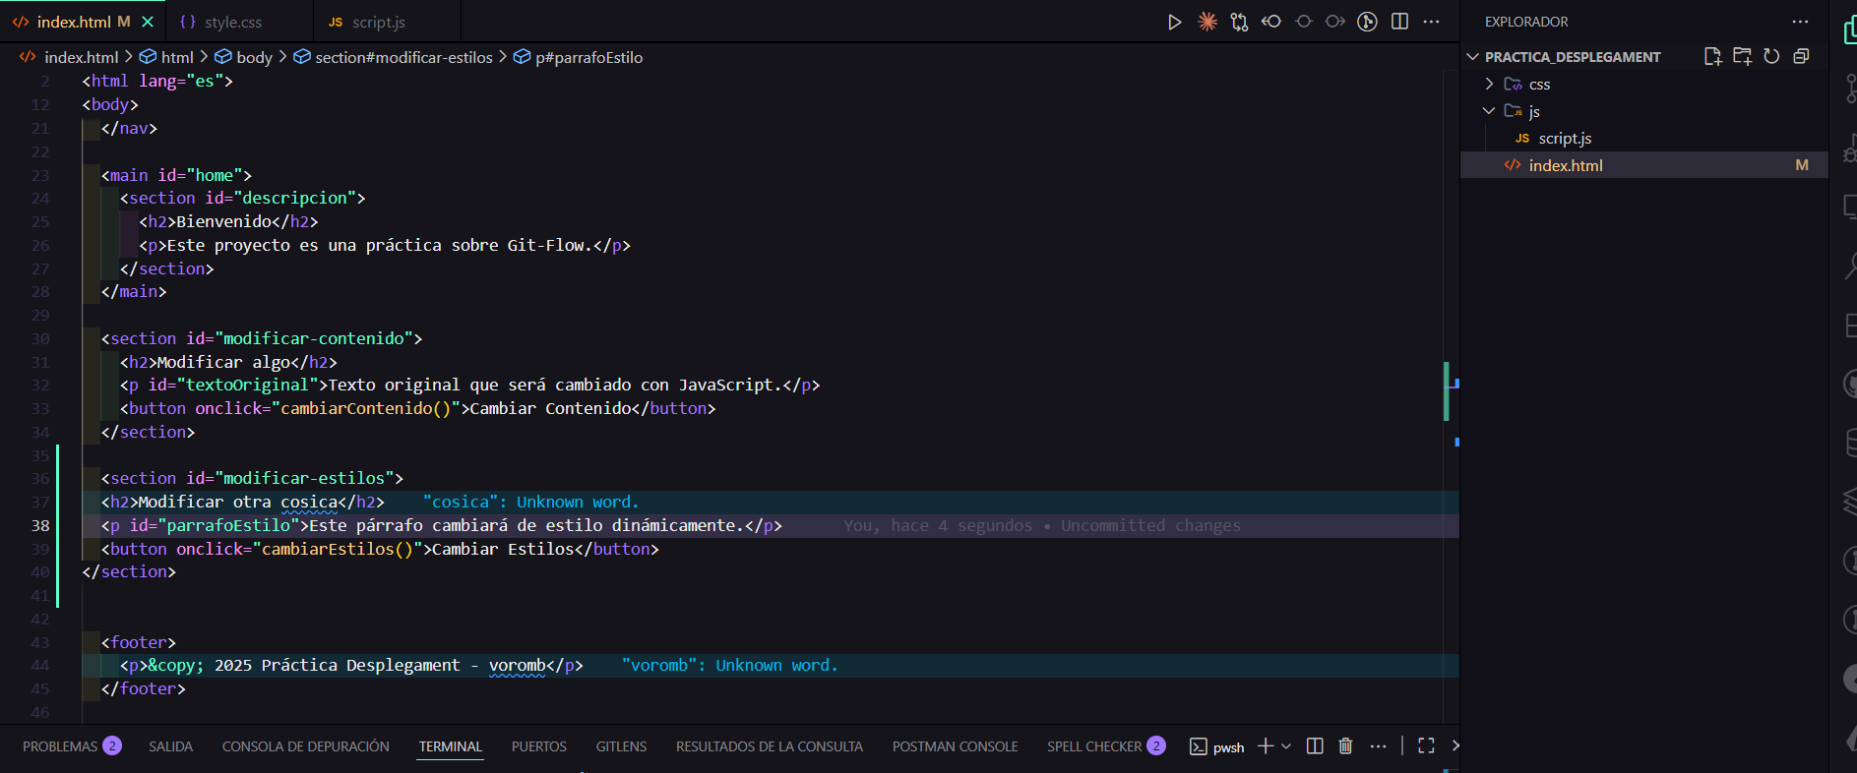Open changes compare icon in editor toolbar
This screenshot has width=1857, height=773.
[1239, 22]
